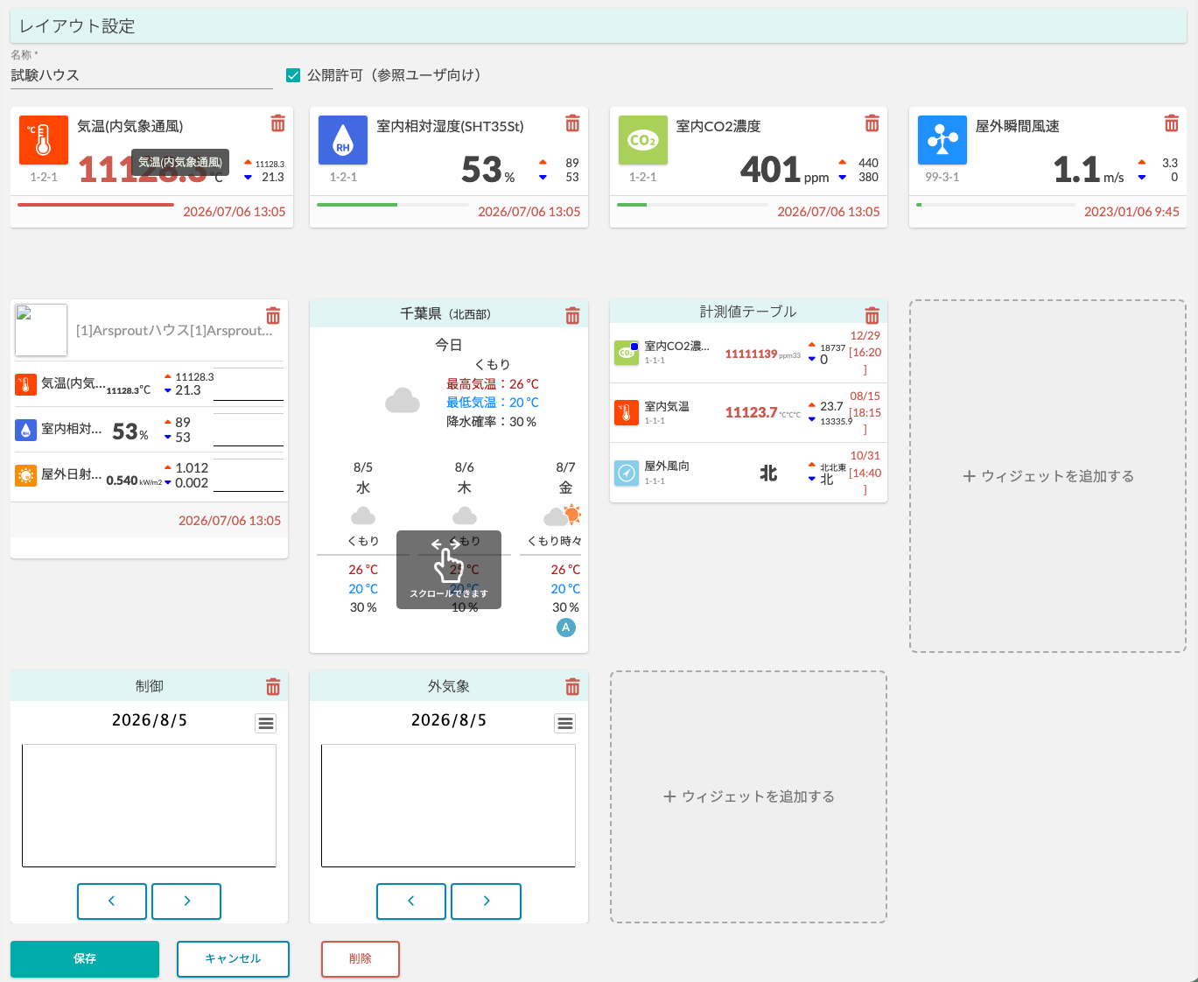This screenshot has width=1198, height=982.
Task: Click the blue A badge in weather forecast
Action: click(x=566, y=628)
